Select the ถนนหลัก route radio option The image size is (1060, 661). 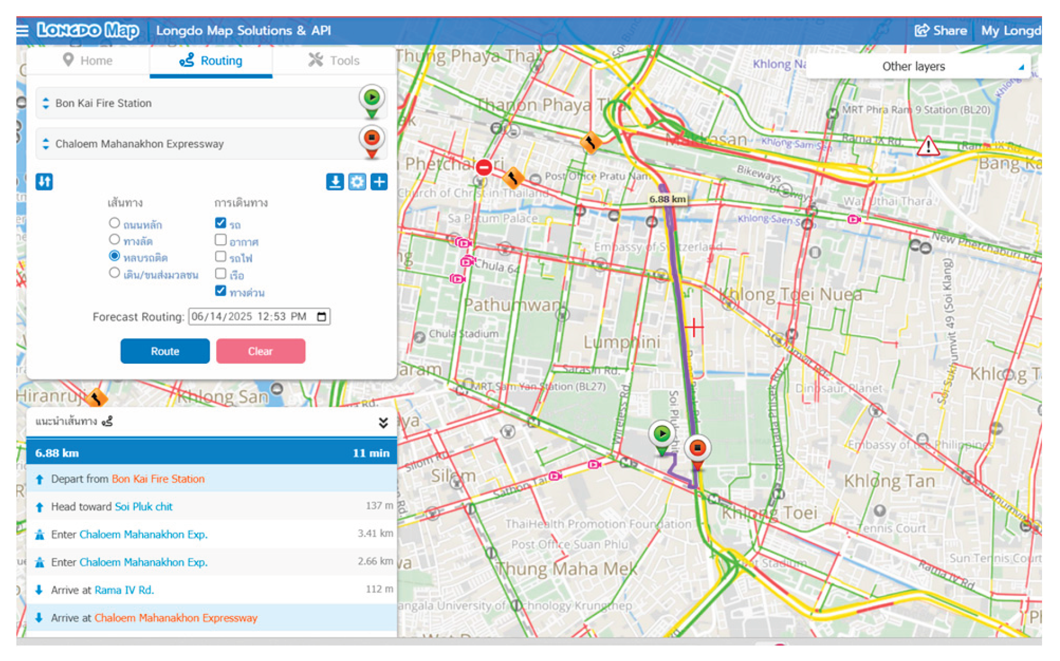point(115,223)
